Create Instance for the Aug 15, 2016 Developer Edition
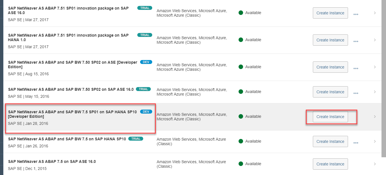The height and width of the screenshot is (175, 386). (330, 67)
